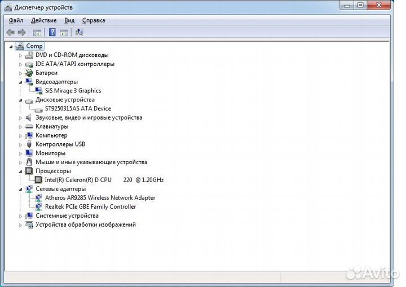This screenshot has height=287, width=406.
Task: Click the mouse pointing devices icon
Action: tap(29, 162)
